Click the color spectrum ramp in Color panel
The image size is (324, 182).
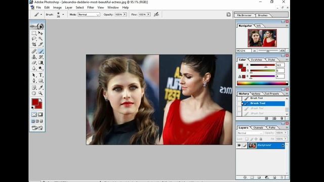pos(262,83)
